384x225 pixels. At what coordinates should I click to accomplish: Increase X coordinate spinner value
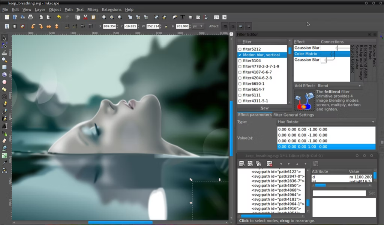(117, 25)
